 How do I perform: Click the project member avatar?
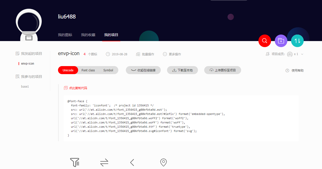pos(290,54)
